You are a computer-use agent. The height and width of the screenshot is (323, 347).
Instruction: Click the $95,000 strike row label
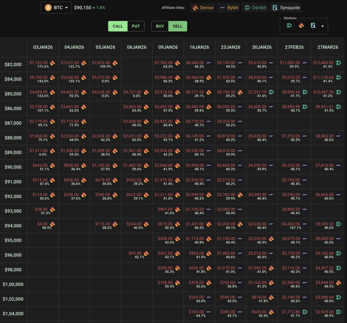pyautogui.click(x=13, y=240)
